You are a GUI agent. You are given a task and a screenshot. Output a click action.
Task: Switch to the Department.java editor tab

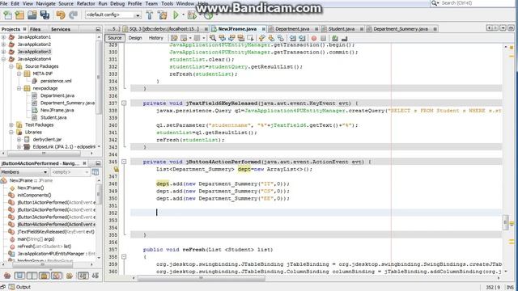coord(292,29)
